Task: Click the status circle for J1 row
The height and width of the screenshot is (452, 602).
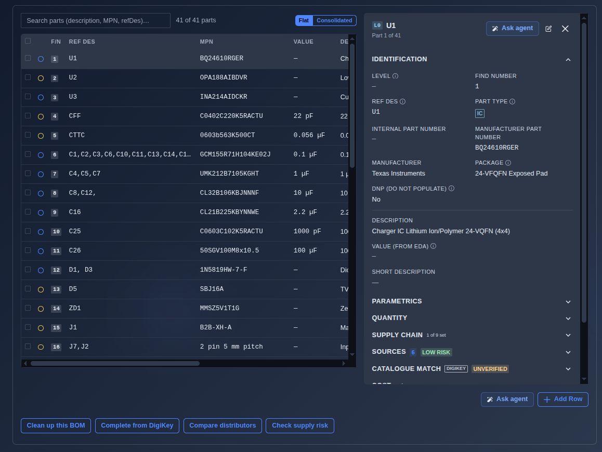Action: pyautogui.click(x=41, y=328)
